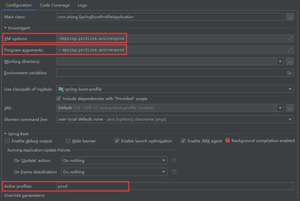Click the VM options field
Image resolution: width=300 pixels, height=201 pixels.
pos(175,38)
